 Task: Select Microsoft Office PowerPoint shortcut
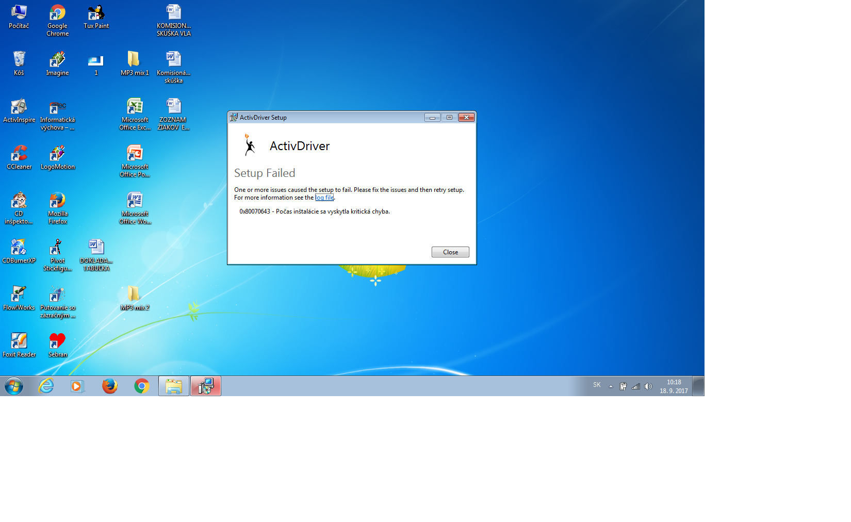tap(135, 161)
